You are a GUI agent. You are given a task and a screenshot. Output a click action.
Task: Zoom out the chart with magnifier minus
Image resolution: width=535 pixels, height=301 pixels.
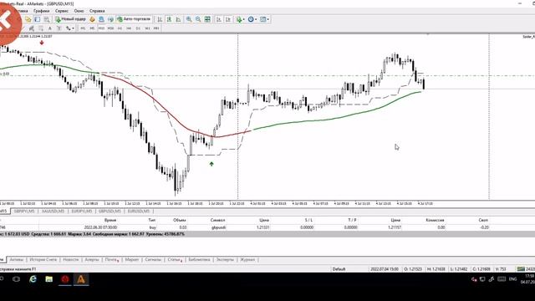point(198,19)
